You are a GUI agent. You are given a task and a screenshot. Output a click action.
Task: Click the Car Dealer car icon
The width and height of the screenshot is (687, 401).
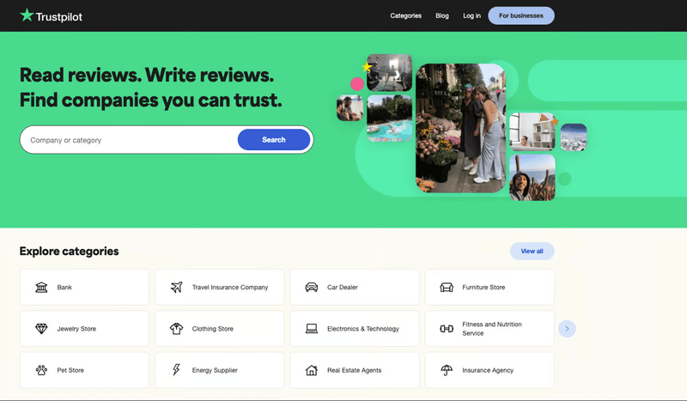312,288
